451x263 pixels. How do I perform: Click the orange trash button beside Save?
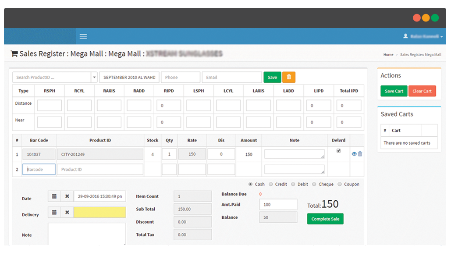click(x=288, y=77)
